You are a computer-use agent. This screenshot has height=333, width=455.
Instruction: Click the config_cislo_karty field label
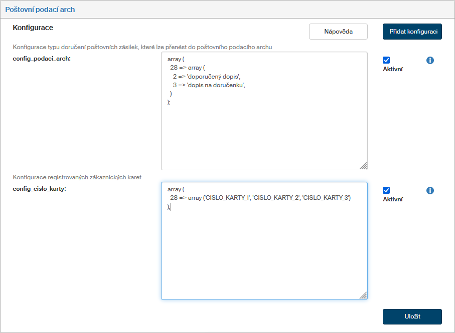39,189
